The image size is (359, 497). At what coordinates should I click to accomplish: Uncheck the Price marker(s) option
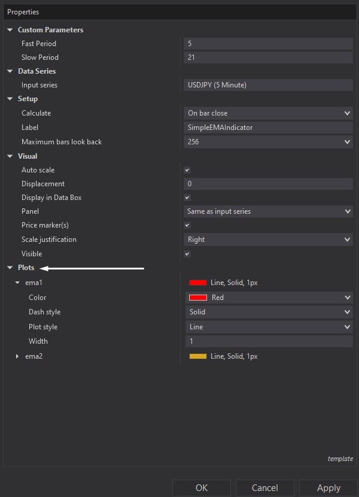pyautogui.click(x=187, y=226)
